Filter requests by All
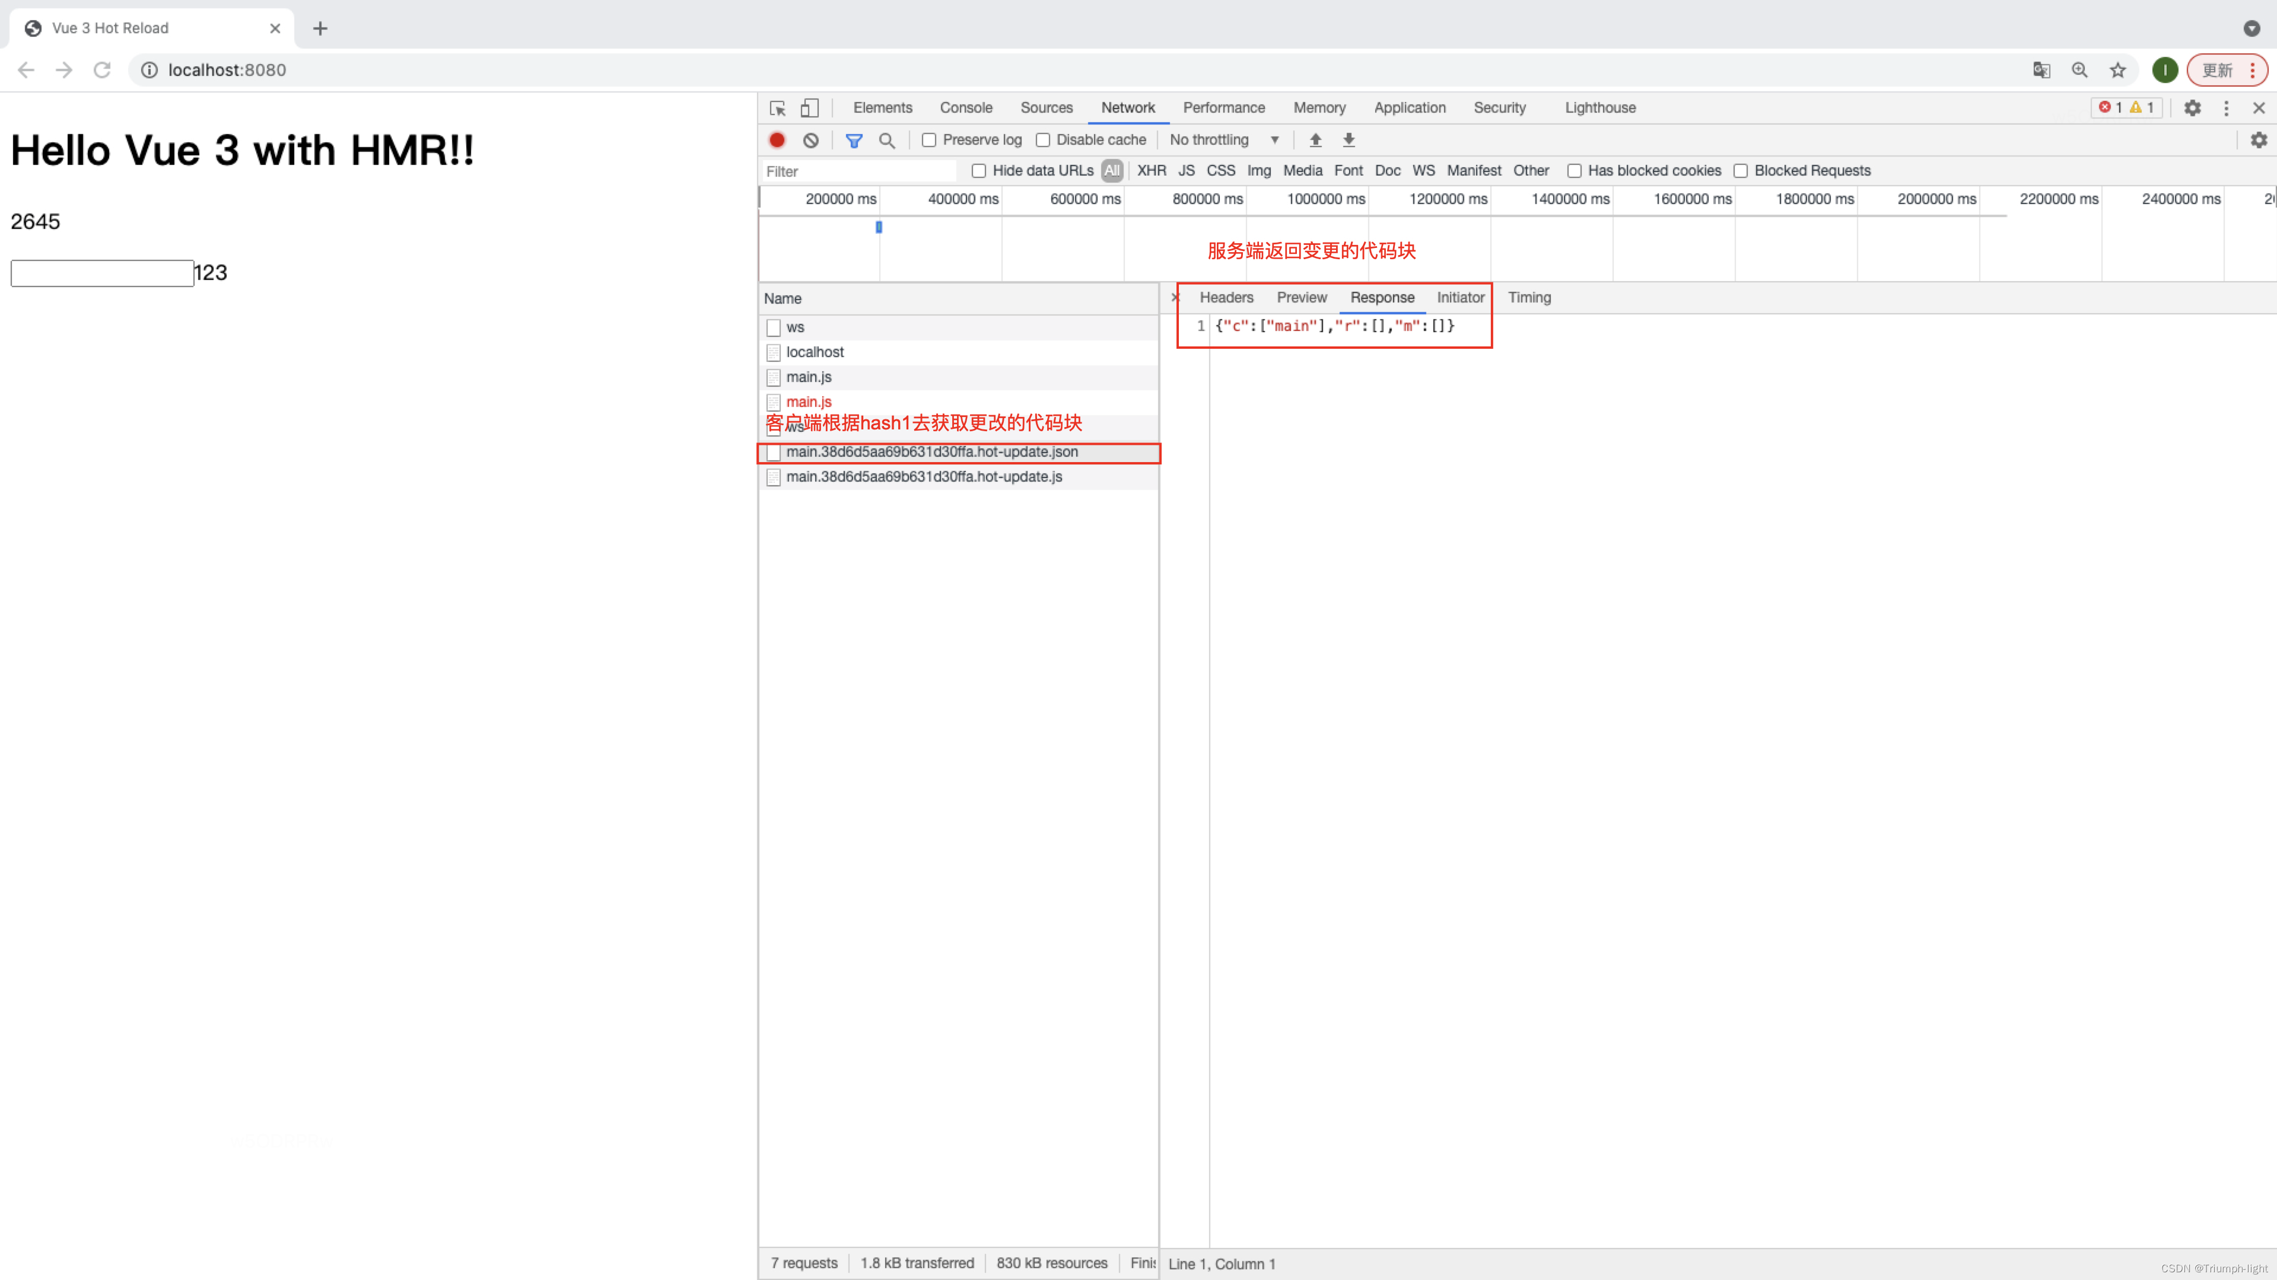This screenshot has height=1280, width=2277. pyautogui.click(x=1111, y=171)
